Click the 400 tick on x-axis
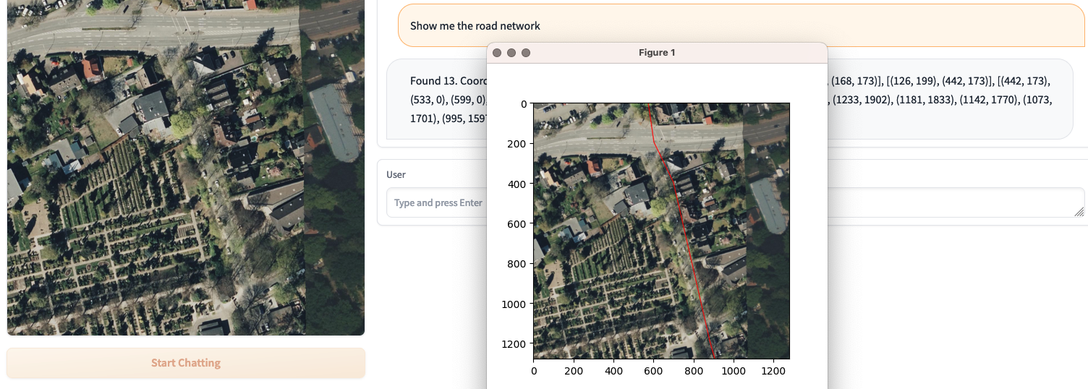 tap(613, 371)
